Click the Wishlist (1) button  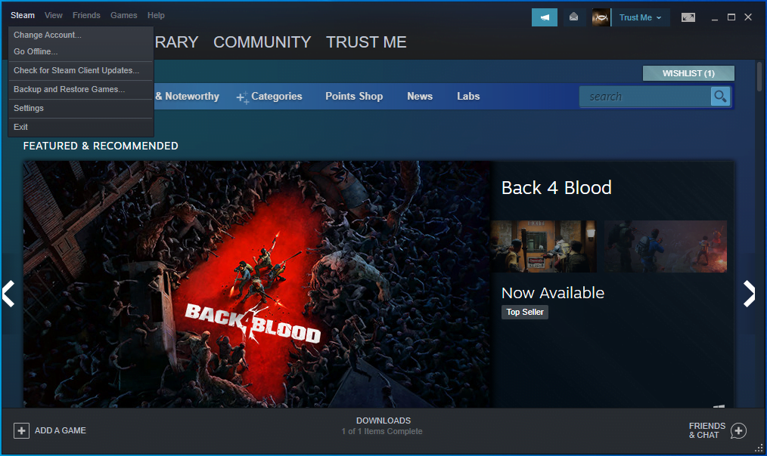tap(688, 73)
